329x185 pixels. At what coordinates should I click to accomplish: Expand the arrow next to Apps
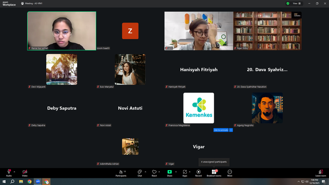(x=190, y=172)
